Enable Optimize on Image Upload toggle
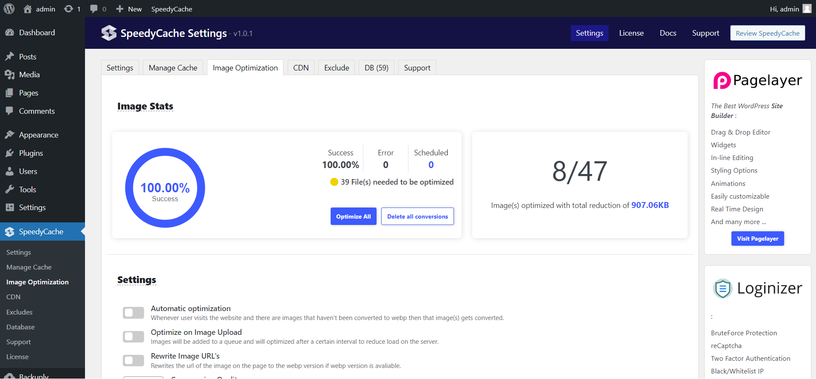The image size is (816, 379). (133, 337)
